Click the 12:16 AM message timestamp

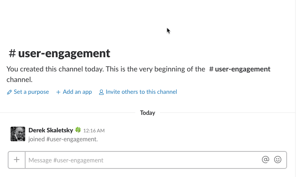[x=94, y=131]
